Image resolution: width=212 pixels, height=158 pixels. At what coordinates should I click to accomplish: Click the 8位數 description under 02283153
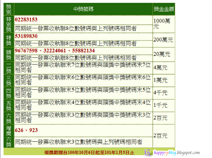pyautogui.click(x=76, y=29)
